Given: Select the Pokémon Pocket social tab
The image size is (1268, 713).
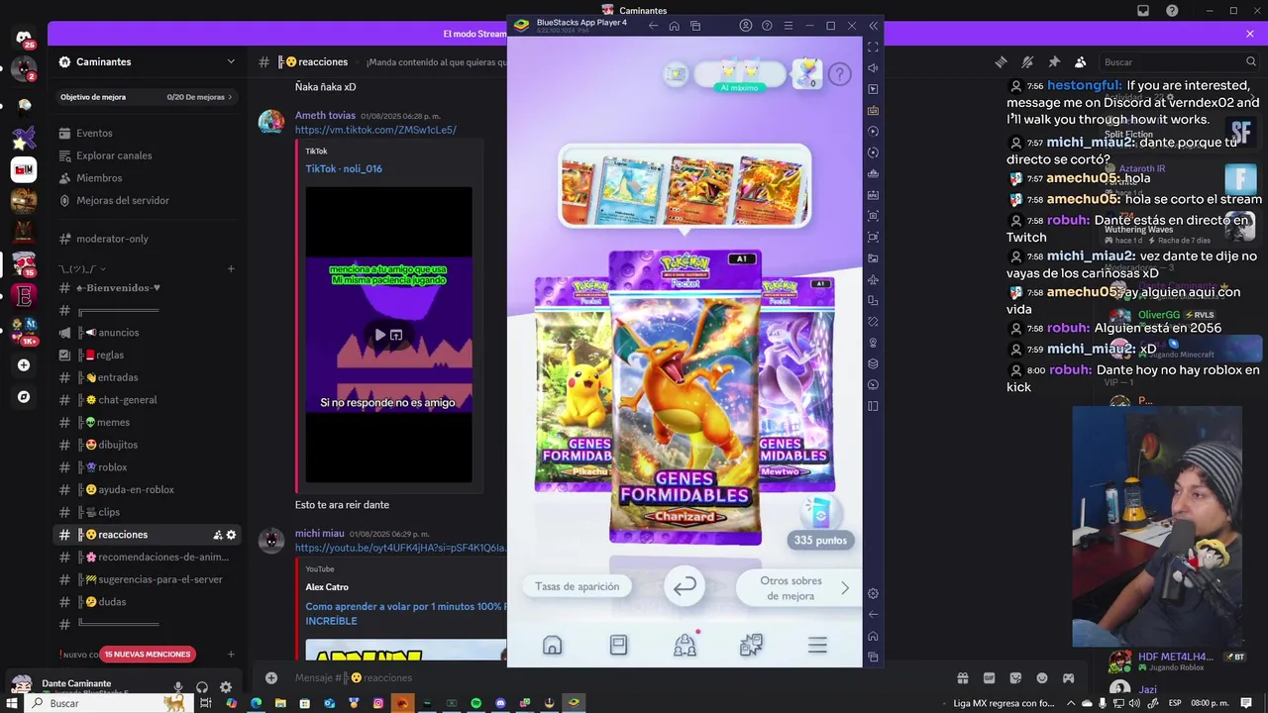Looking at the screenshot, I should [685, 646].
